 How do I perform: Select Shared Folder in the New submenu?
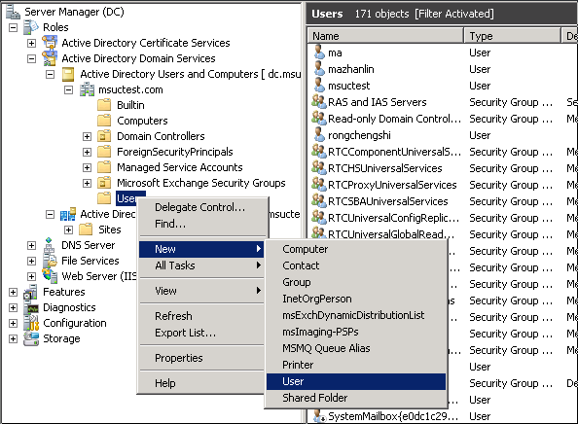coord(356,398)
